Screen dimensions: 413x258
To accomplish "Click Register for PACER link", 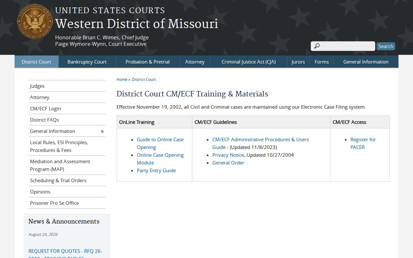I will tap(363, 143).
